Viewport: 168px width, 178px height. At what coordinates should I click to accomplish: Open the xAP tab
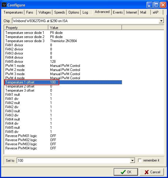[156, 12]
